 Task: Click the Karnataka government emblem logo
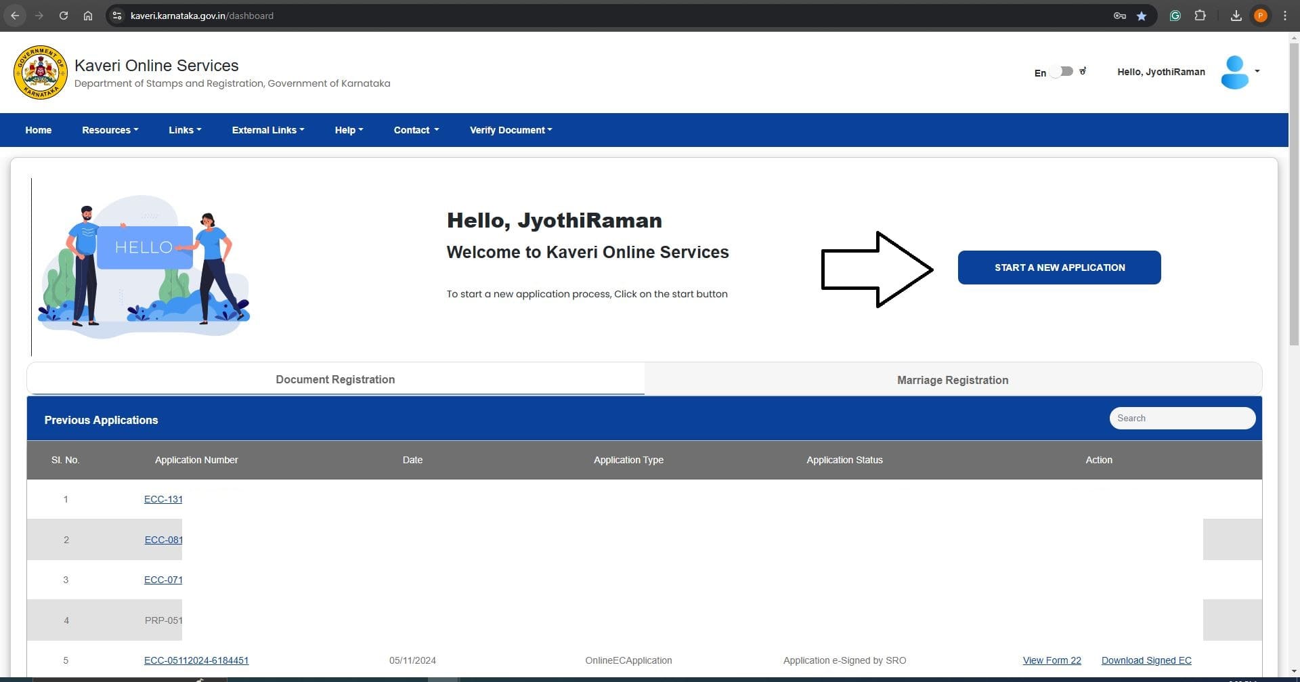coord(41,72)
